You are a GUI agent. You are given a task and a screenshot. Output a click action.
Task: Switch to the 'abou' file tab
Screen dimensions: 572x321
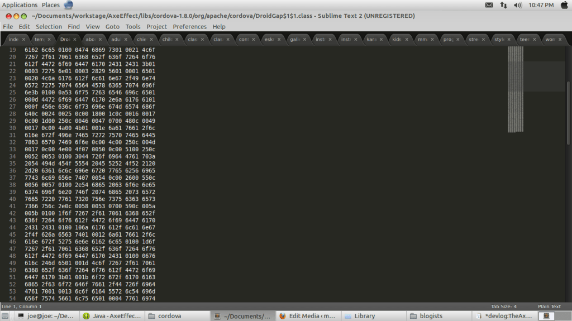89,40
